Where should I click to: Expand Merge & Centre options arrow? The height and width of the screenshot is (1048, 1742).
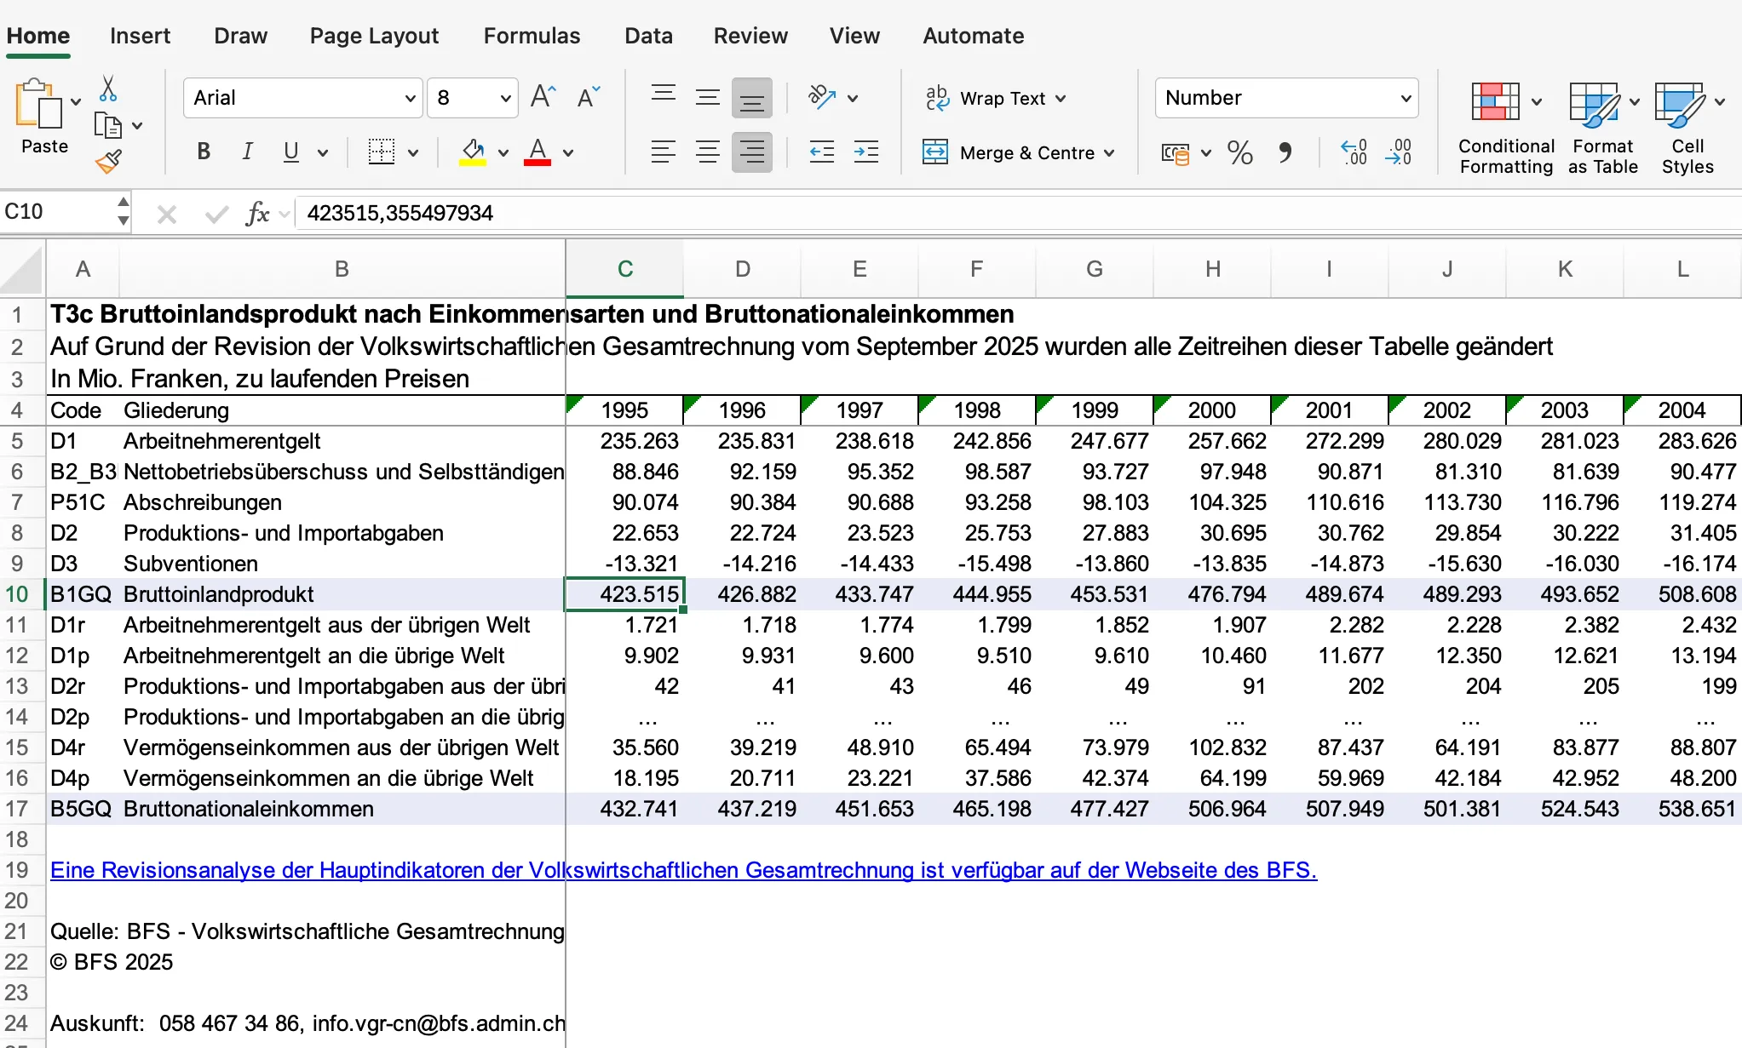pyautogui.click(x=1109, y=153)
